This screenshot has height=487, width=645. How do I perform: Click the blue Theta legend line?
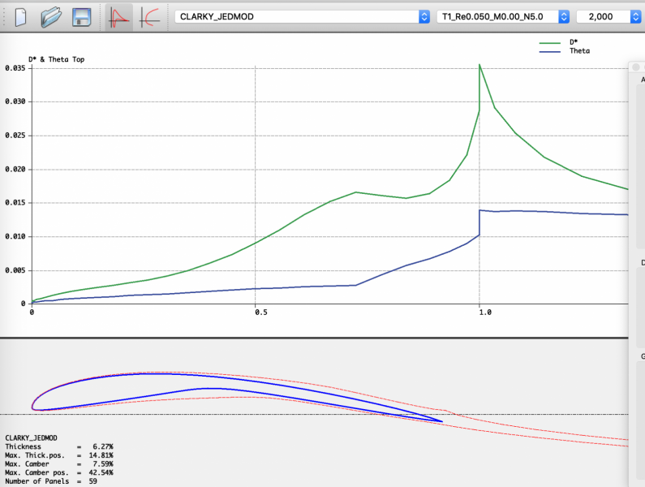(551, 51)
